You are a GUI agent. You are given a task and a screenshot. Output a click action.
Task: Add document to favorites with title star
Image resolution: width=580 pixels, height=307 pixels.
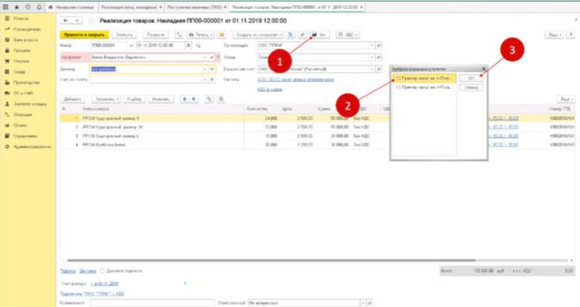click(91, 21)
